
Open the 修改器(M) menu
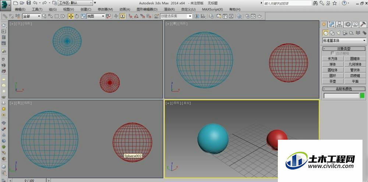coord(105,10)
